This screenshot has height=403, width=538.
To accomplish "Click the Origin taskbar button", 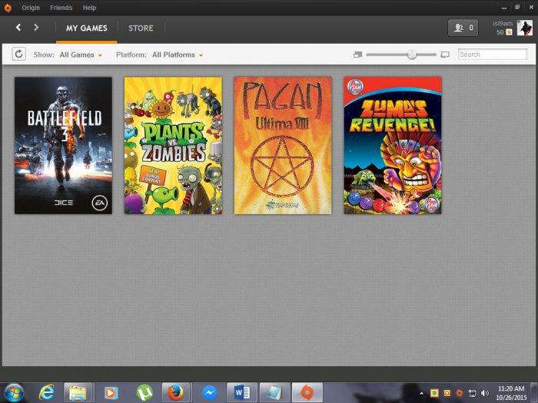I will tap(307, 393).
